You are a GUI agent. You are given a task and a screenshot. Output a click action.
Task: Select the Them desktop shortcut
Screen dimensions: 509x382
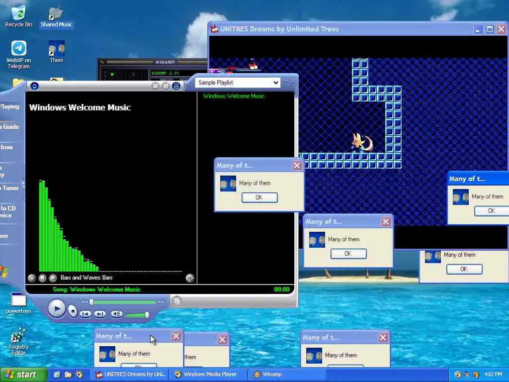(57, 52)
